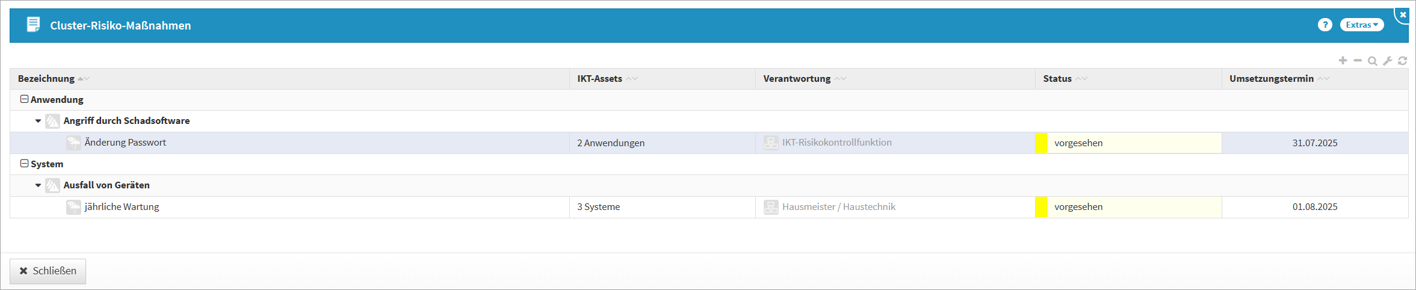This screenshot has width=1416, height=290.
Task: Collapse the System group
Action: (x=25, y=164)
